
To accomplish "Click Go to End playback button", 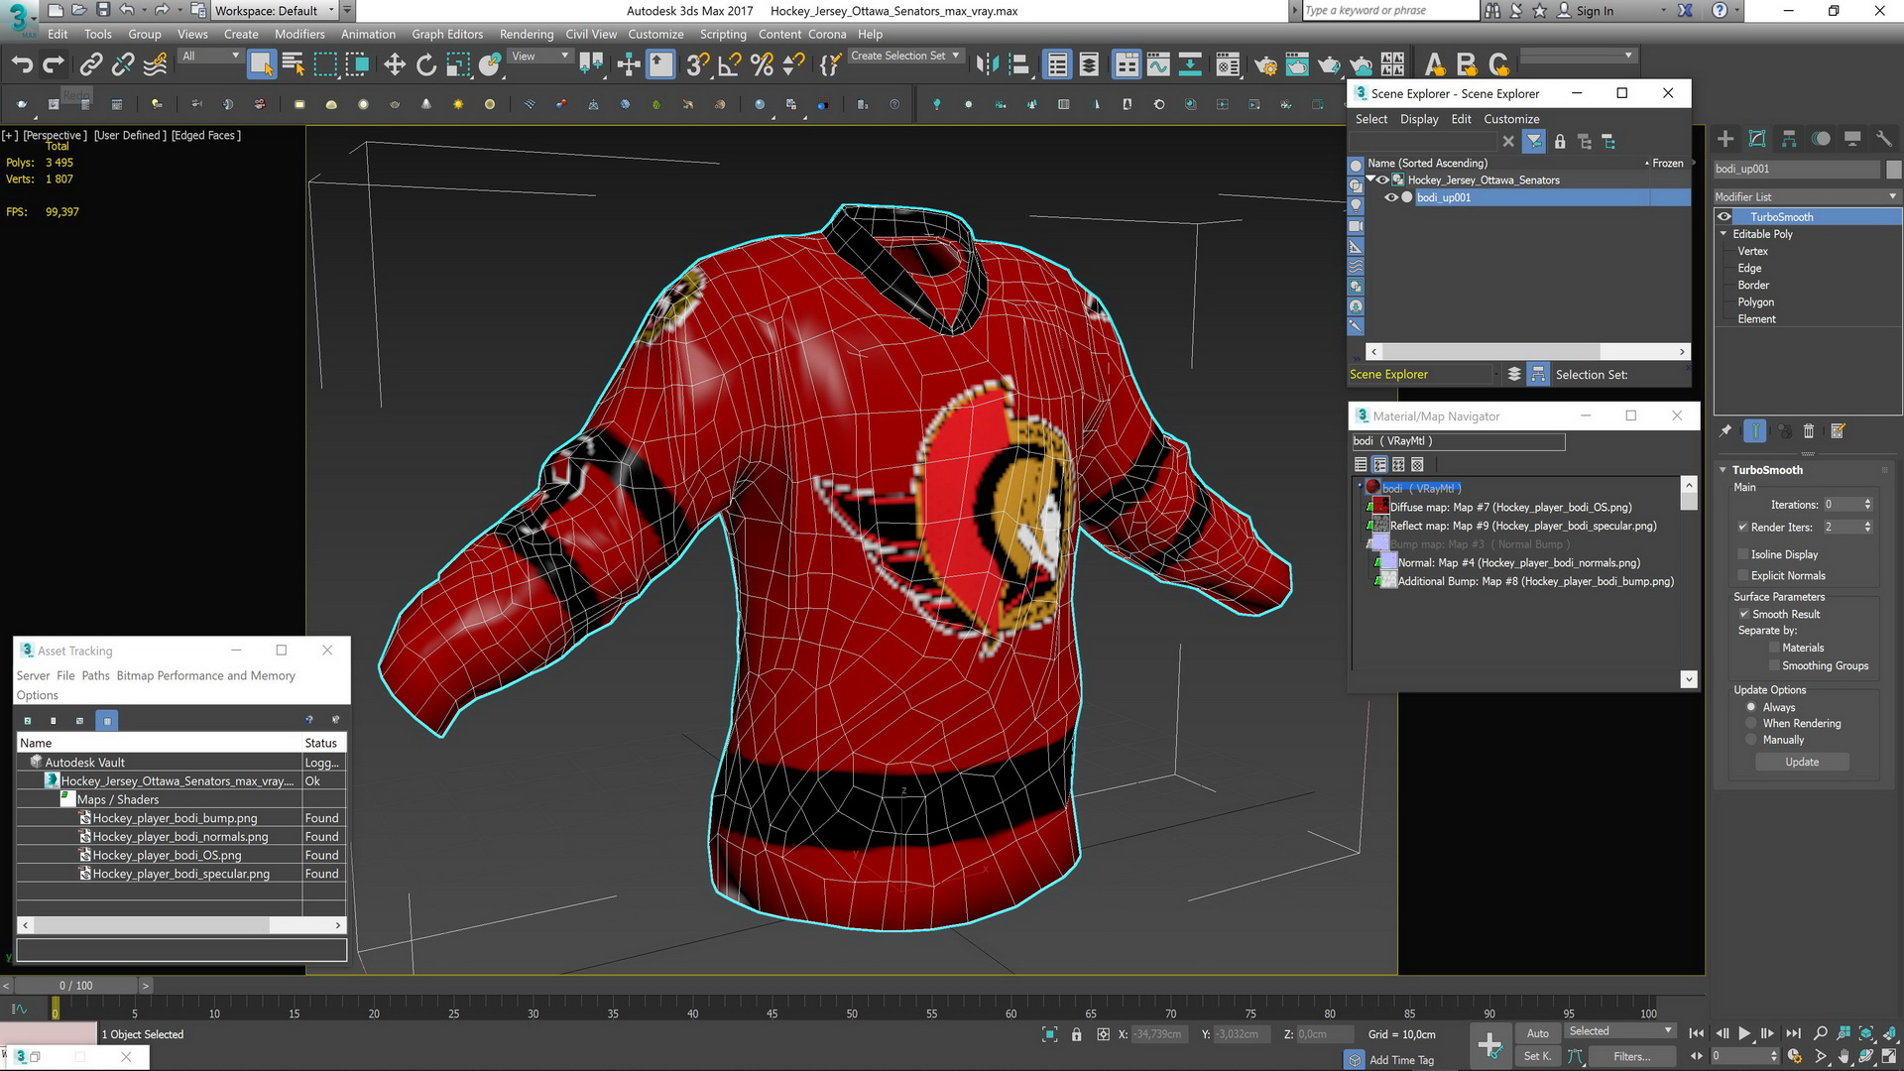I will pyautogui.click(x=1793, y=1033).
